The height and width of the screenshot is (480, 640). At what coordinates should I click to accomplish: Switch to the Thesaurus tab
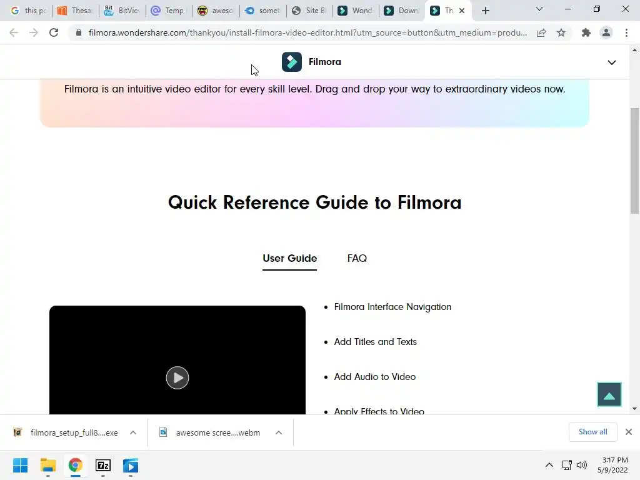click(76, 11)
